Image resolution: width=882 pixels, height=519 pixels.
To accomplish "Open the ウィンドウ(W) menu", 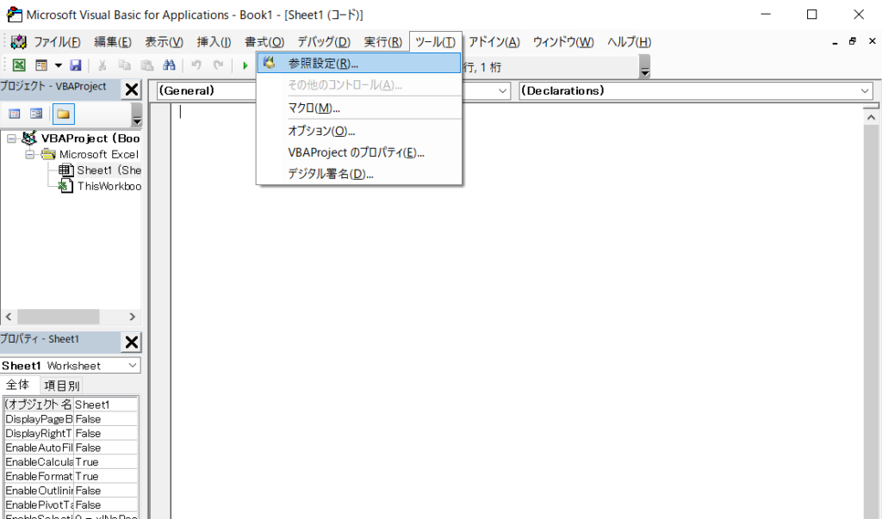I will (x=563, y=41).
